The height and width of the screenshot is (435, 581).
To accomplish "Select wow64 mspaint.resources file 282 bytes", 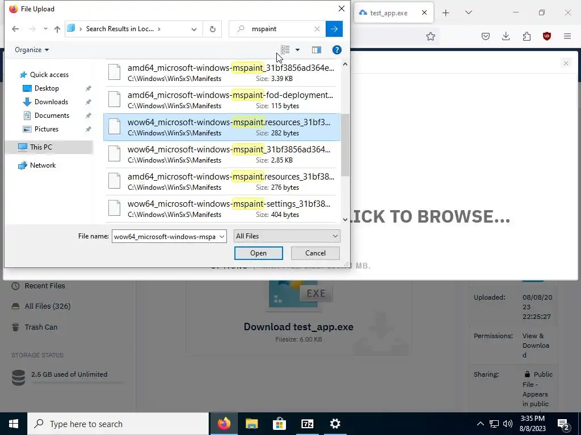I will (222, 127).
